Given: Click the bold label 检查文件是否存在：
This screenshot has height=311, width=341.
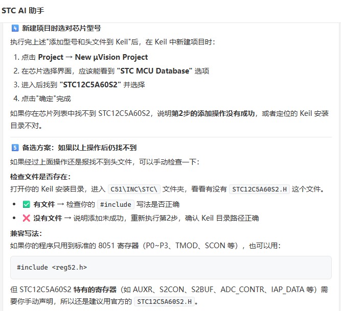Looking at the screenshot, I should point(40,177).
